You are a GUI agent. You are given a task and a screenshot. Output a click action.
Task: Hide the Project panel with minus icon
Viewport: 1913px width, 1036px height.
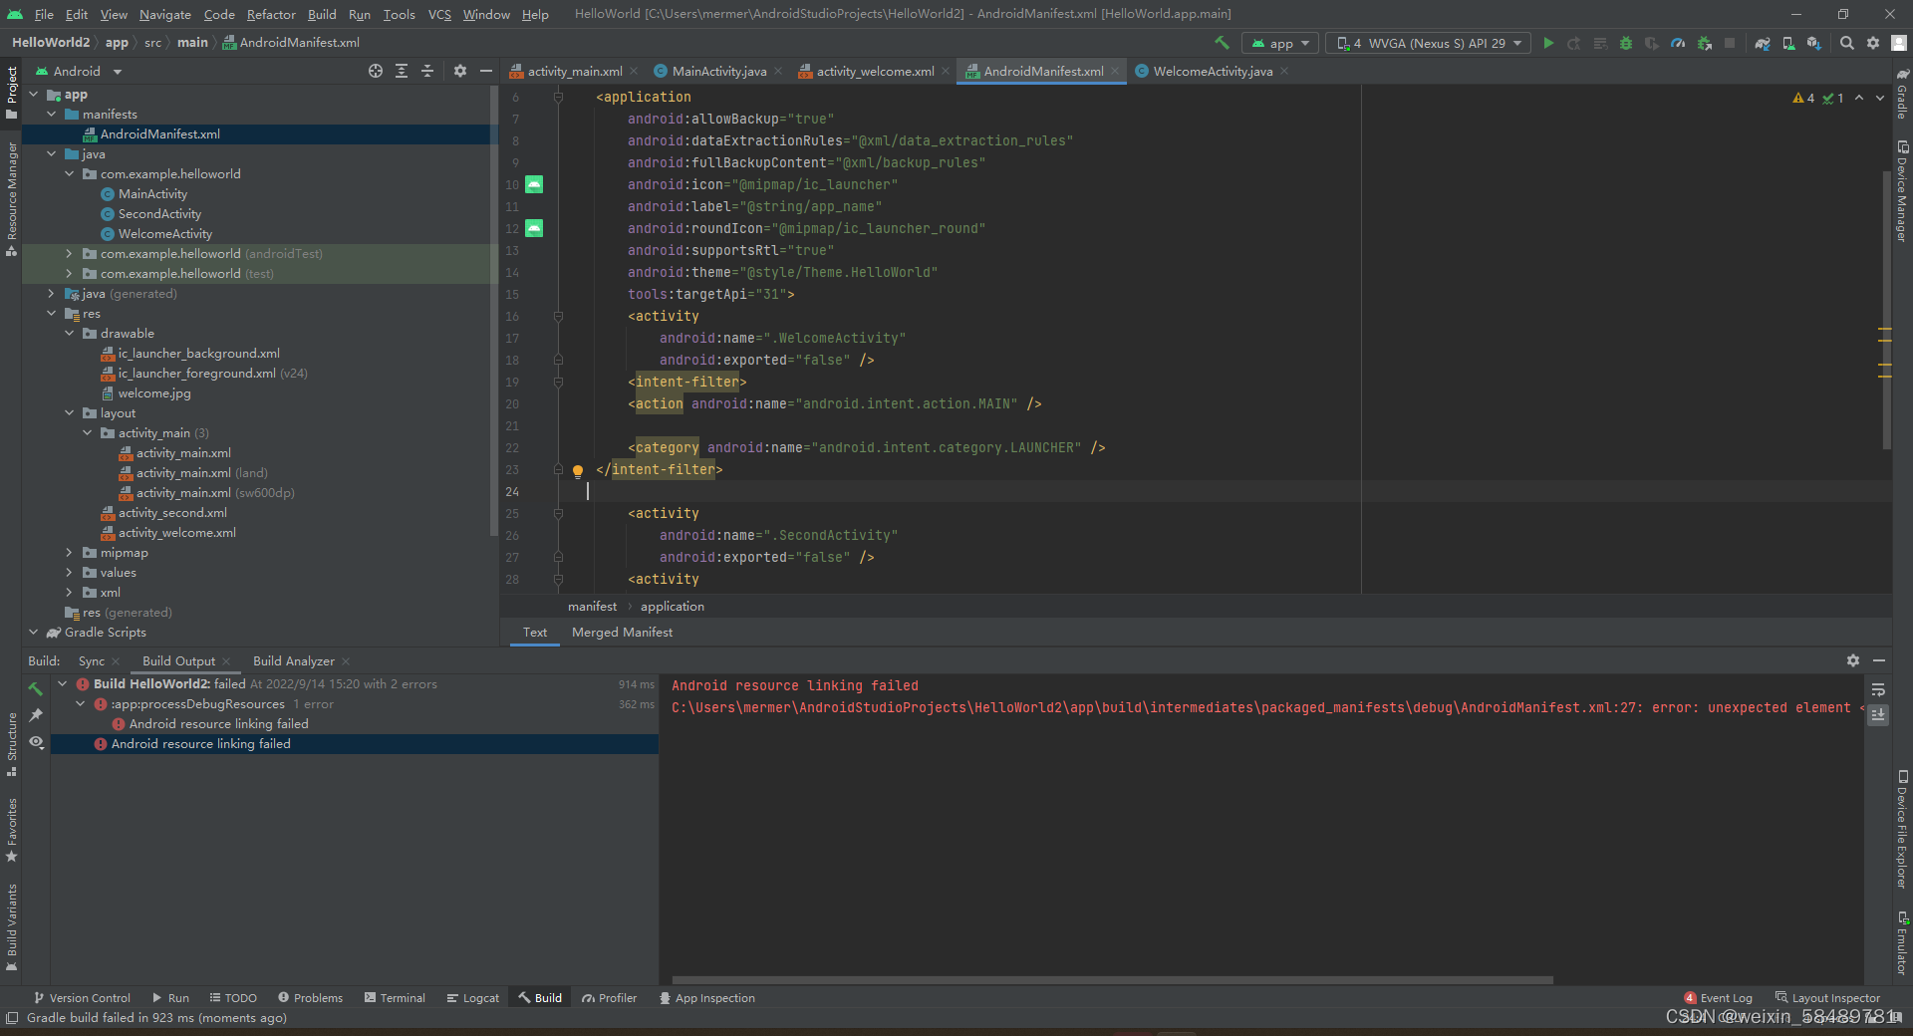pos(486,71)
